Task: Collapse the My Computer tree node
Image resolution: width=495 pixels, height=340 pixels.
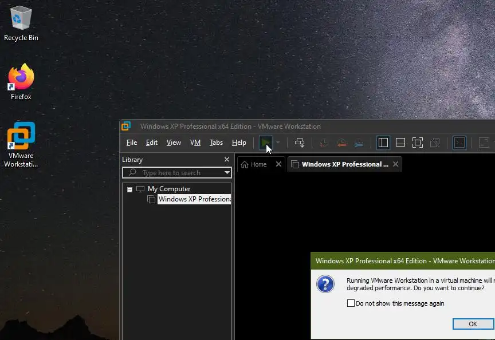Action: click(x=129, y=189)
